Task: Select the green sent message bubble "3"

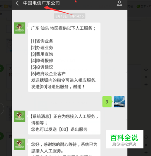Action: point(107,101)
